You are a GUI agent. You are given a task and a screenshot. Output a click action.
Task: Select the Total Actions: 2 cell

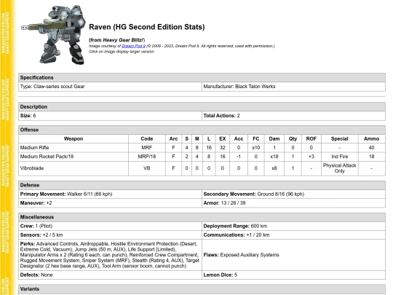(293, 116)
